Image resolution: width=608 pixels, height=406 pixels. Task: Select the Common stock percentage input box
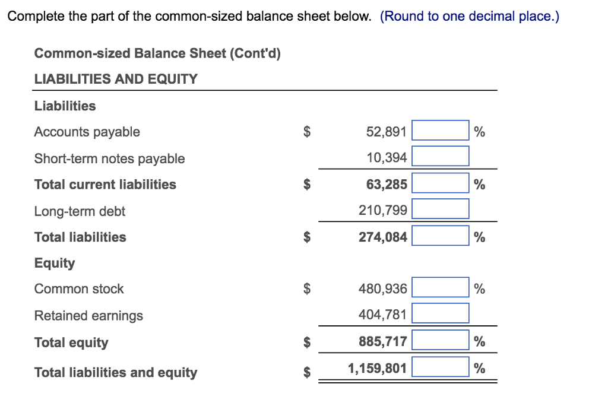click(x=439, y=287)
